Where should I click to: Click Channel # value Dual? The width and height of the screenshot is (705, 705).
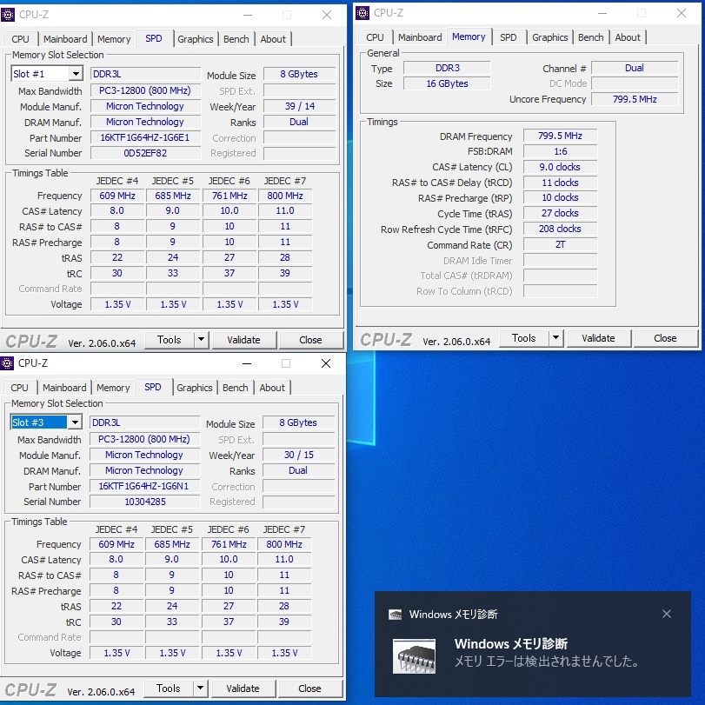click(635, 68)
